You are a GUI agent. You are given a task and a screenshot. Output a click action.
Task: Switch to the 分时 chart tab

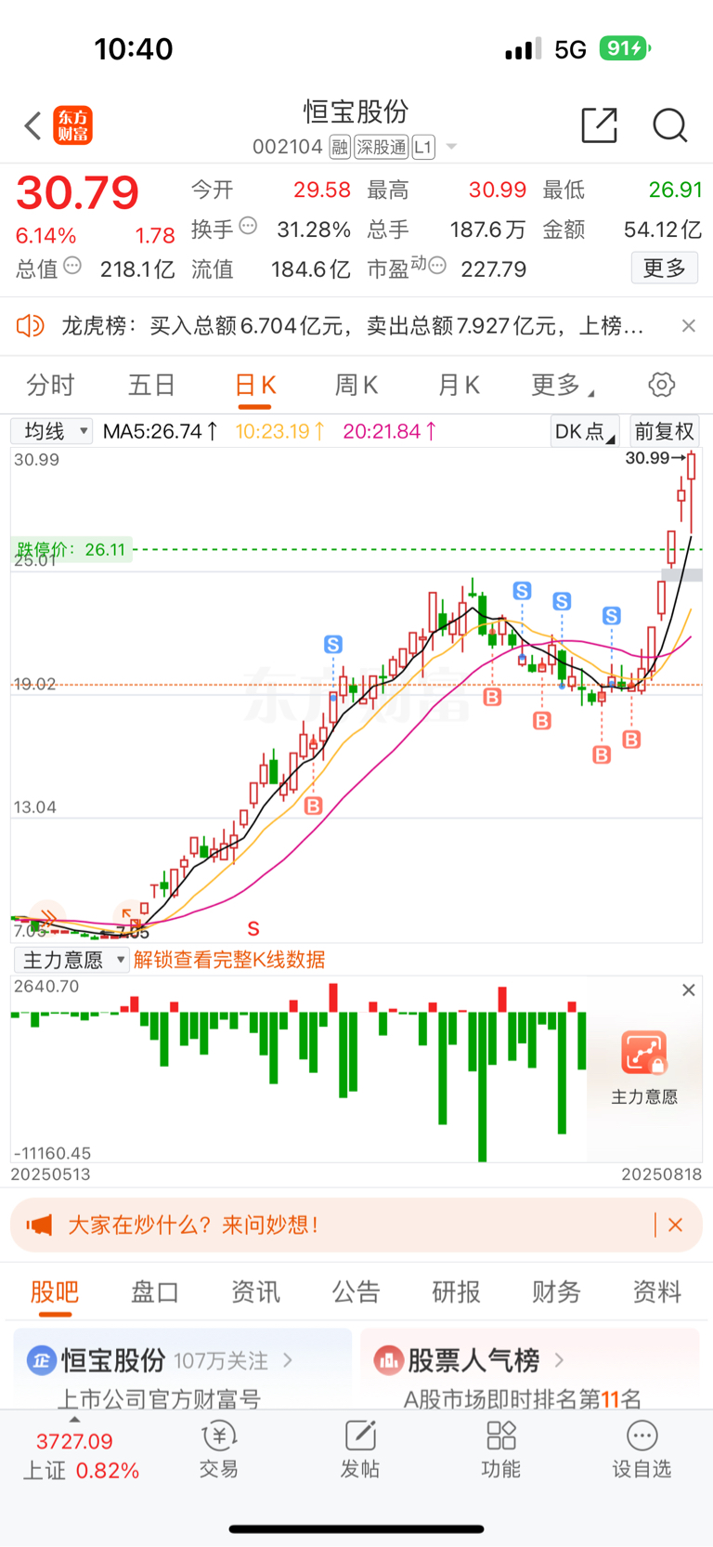pyautogui.click(x=50, y=385)
